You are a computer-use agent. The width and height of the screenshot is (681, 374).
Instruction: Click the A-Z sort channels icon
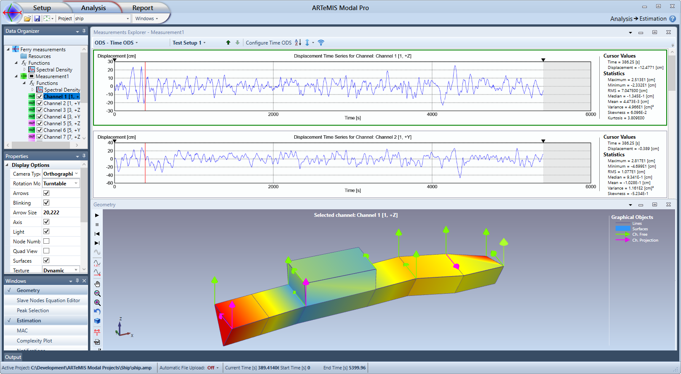(298, 42)
